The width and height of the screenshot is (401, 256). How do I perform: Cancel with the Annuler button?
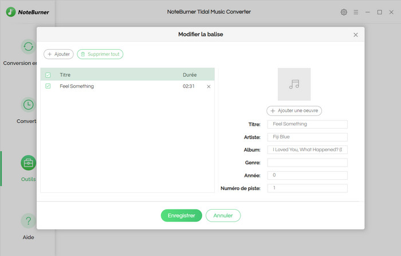223,215
